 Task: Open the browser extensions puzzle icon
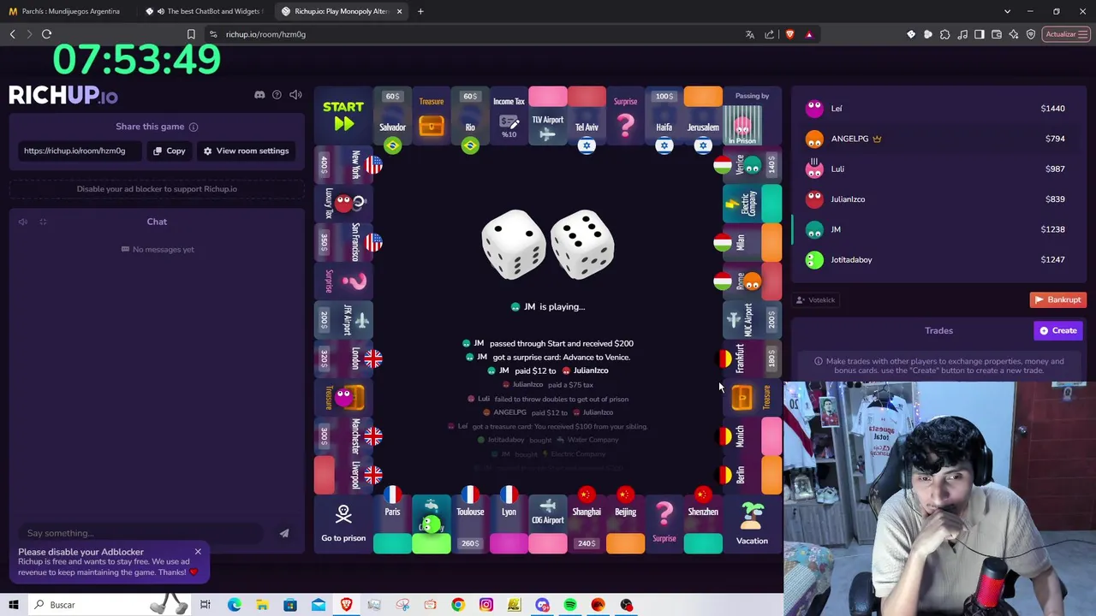(945, 34)
